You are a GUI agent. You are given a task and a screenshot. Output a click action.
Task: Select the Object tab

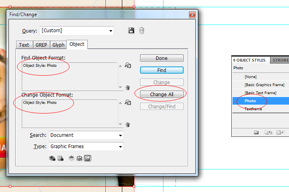pyautogui.click(x=77, y=44)
